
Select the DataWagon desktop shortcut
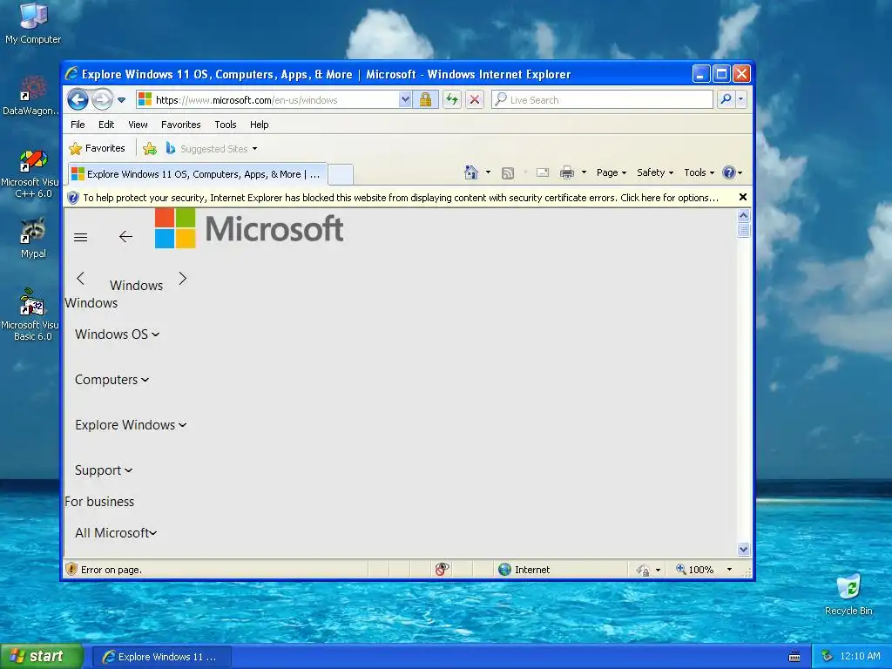tap(31, 96)
